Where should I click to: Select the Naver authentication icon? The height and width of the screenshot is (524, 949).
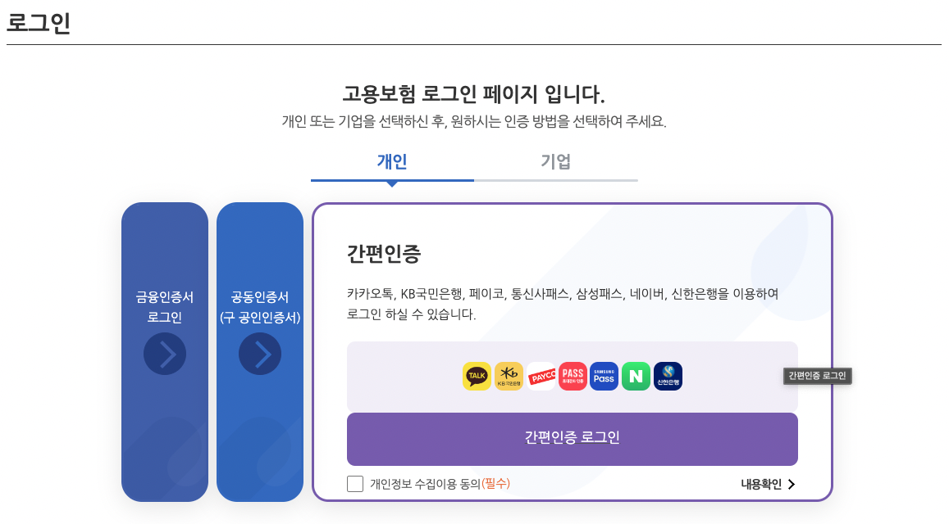636,376
